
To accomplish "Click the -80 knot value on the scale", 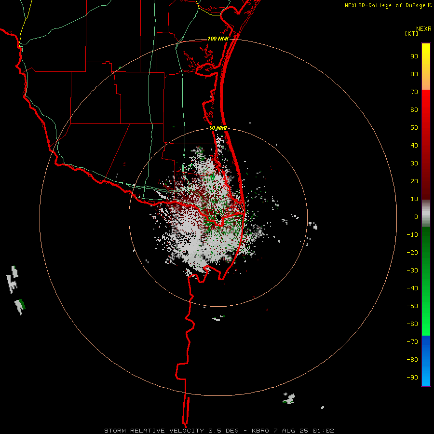I will point(412,360).
